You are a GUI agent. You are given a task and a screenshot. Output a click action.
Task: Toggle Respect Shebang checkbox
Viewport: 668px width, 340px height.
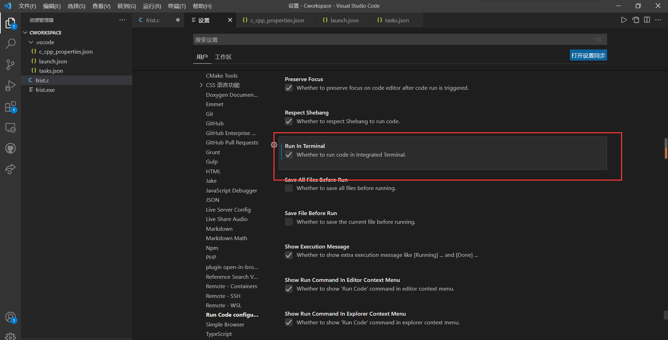(x=289, y=121)
